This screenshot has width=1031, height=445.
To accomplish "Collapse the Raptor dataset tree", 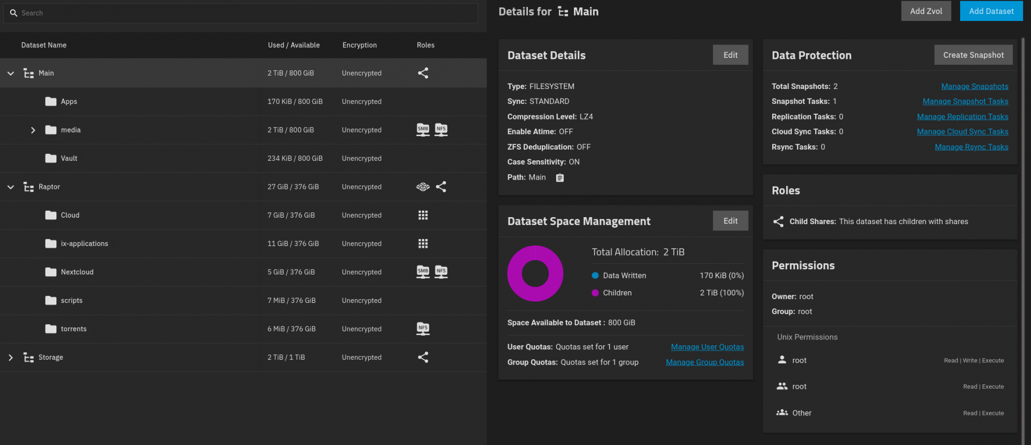I will click(x=11, y=187).
